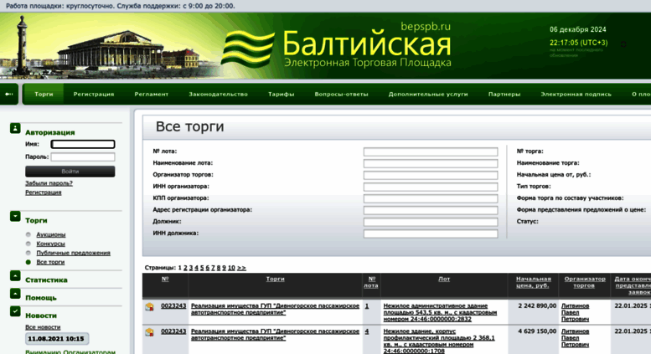This screenshot has width=651, height=354.
Task: Sort table by № лота column header
Action: click(372, 282)
